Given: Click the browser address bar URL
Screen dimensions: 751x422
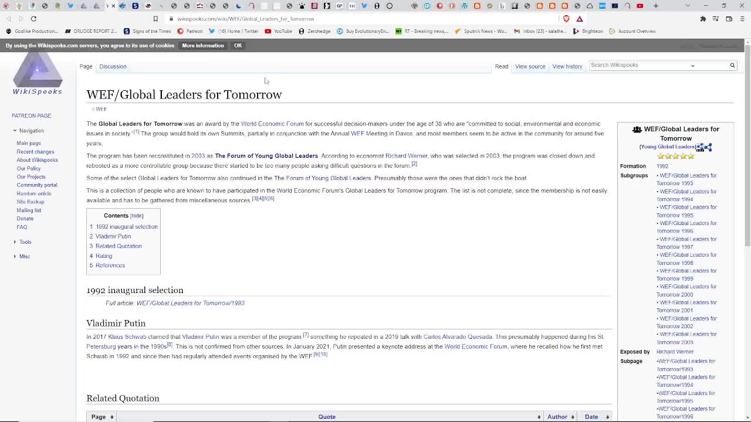Looking at the screenshot, I should pos(246,19).
